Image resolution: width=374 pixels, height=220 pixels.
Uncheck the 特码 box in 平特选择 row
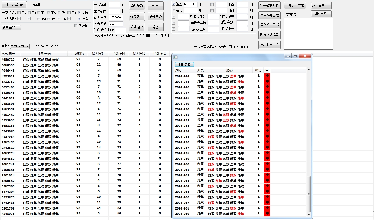[79, 19]
